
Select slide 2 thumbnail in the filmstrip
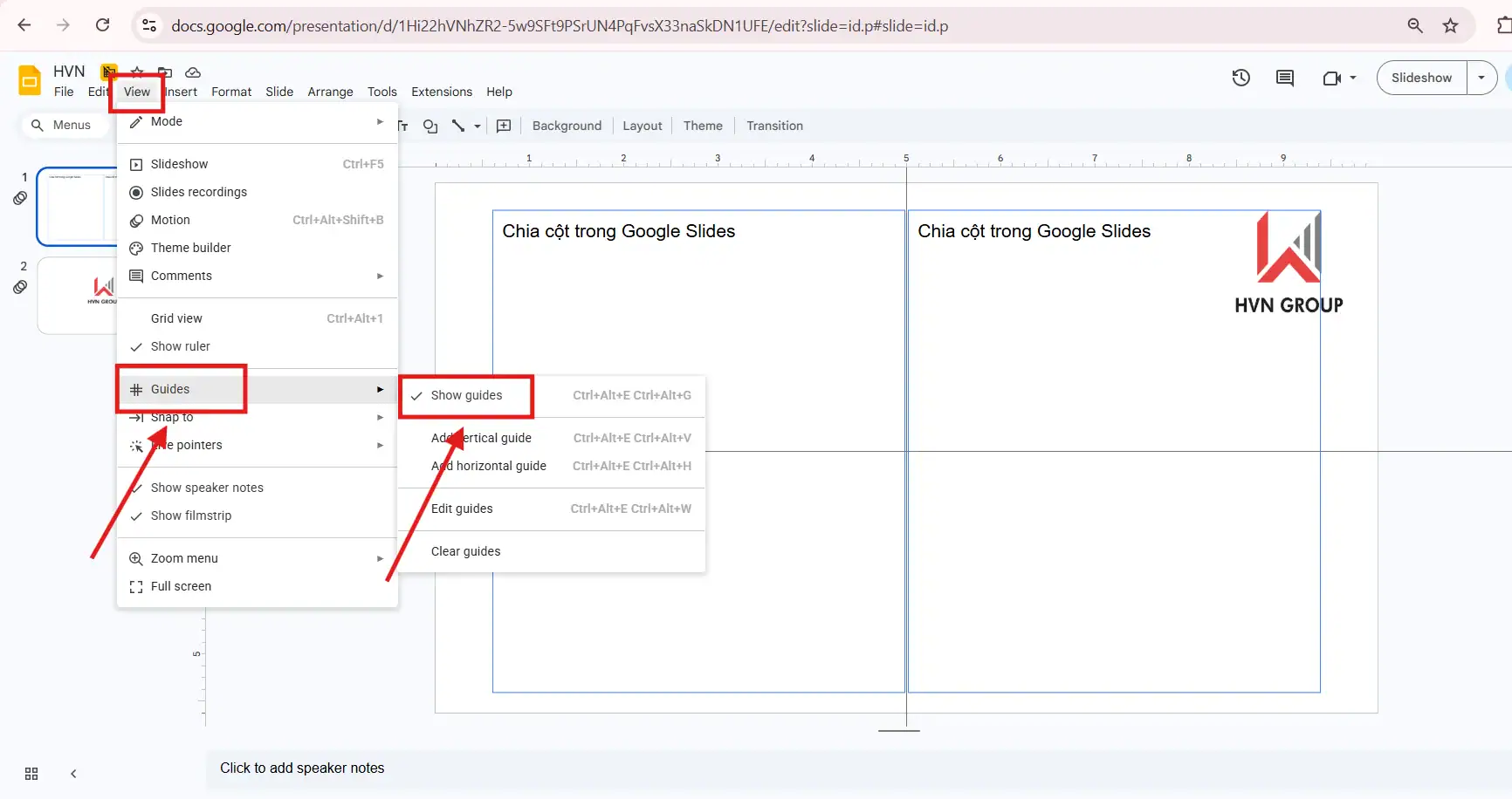79,295
